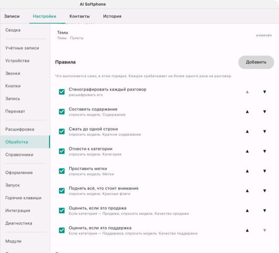The height and width of the screenshot is (253, 279).
Task: Open Звонки settings section
Action: click(25, 73)
